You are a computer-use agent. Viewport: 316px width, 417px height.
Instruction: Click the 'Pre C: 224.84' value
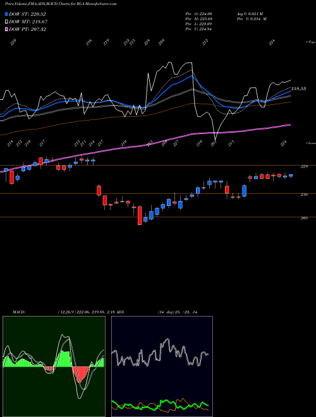point(198,29)
